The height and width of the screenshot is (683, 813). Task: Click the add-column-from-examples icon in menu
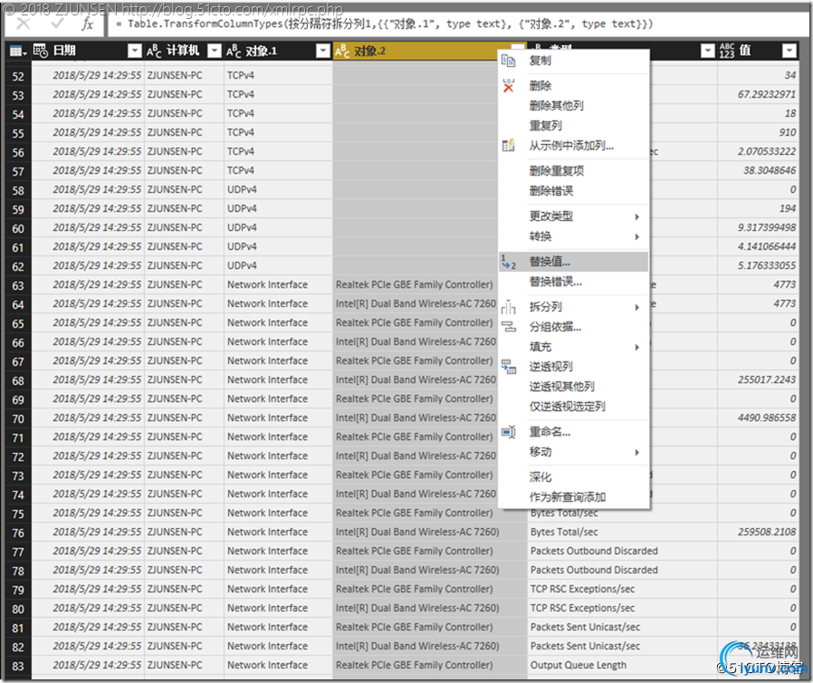coord(508,145)
